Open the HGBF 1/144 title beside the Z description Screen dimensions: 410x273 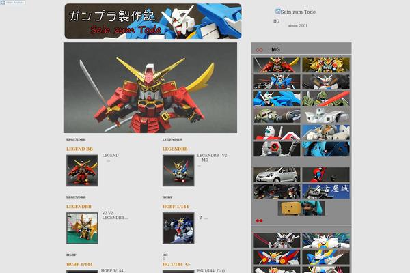coord(176,207)
